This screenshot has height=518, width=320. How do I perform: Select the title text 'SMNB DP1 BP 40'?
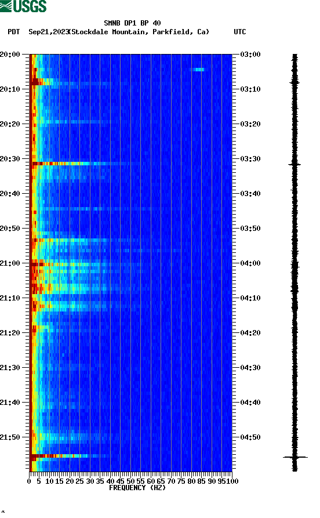click(x=132, y=23)
